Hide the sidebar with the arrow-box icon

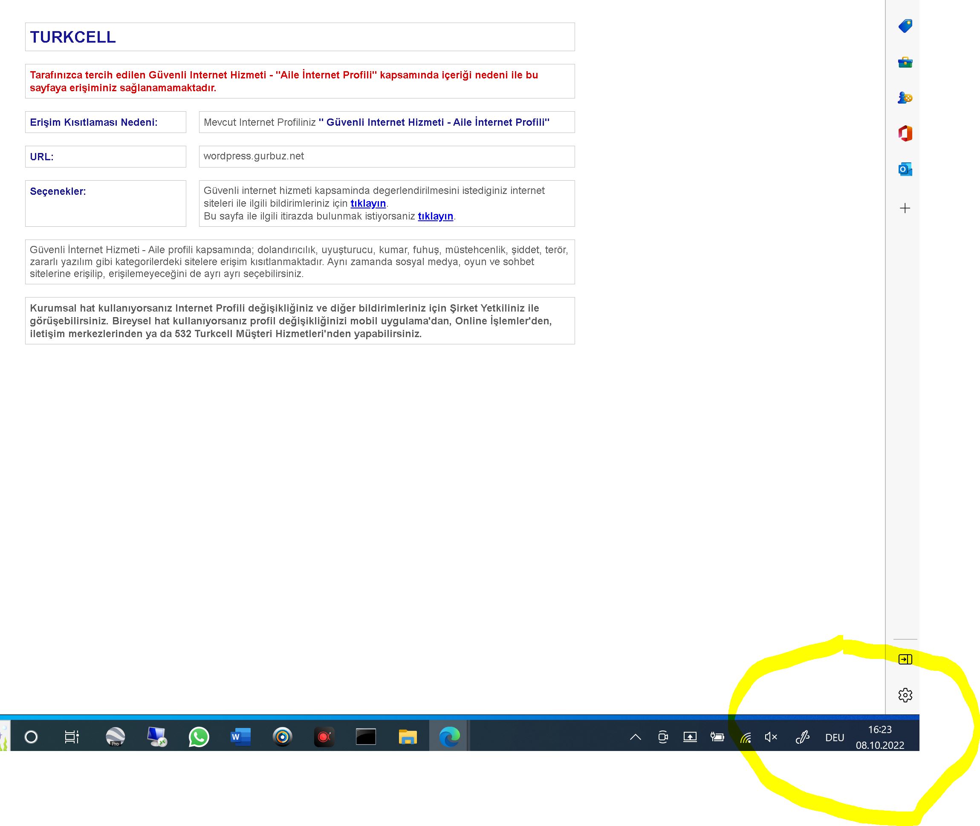905,659
